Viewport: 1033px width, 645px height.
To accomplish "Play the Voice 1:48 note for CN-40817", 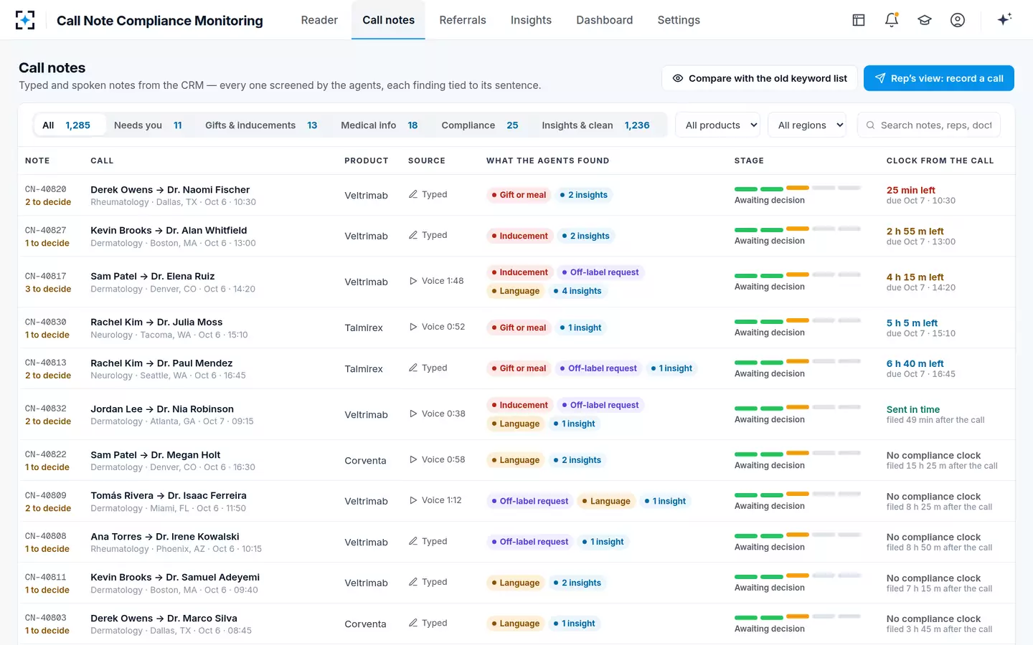I will coord(413,281).
